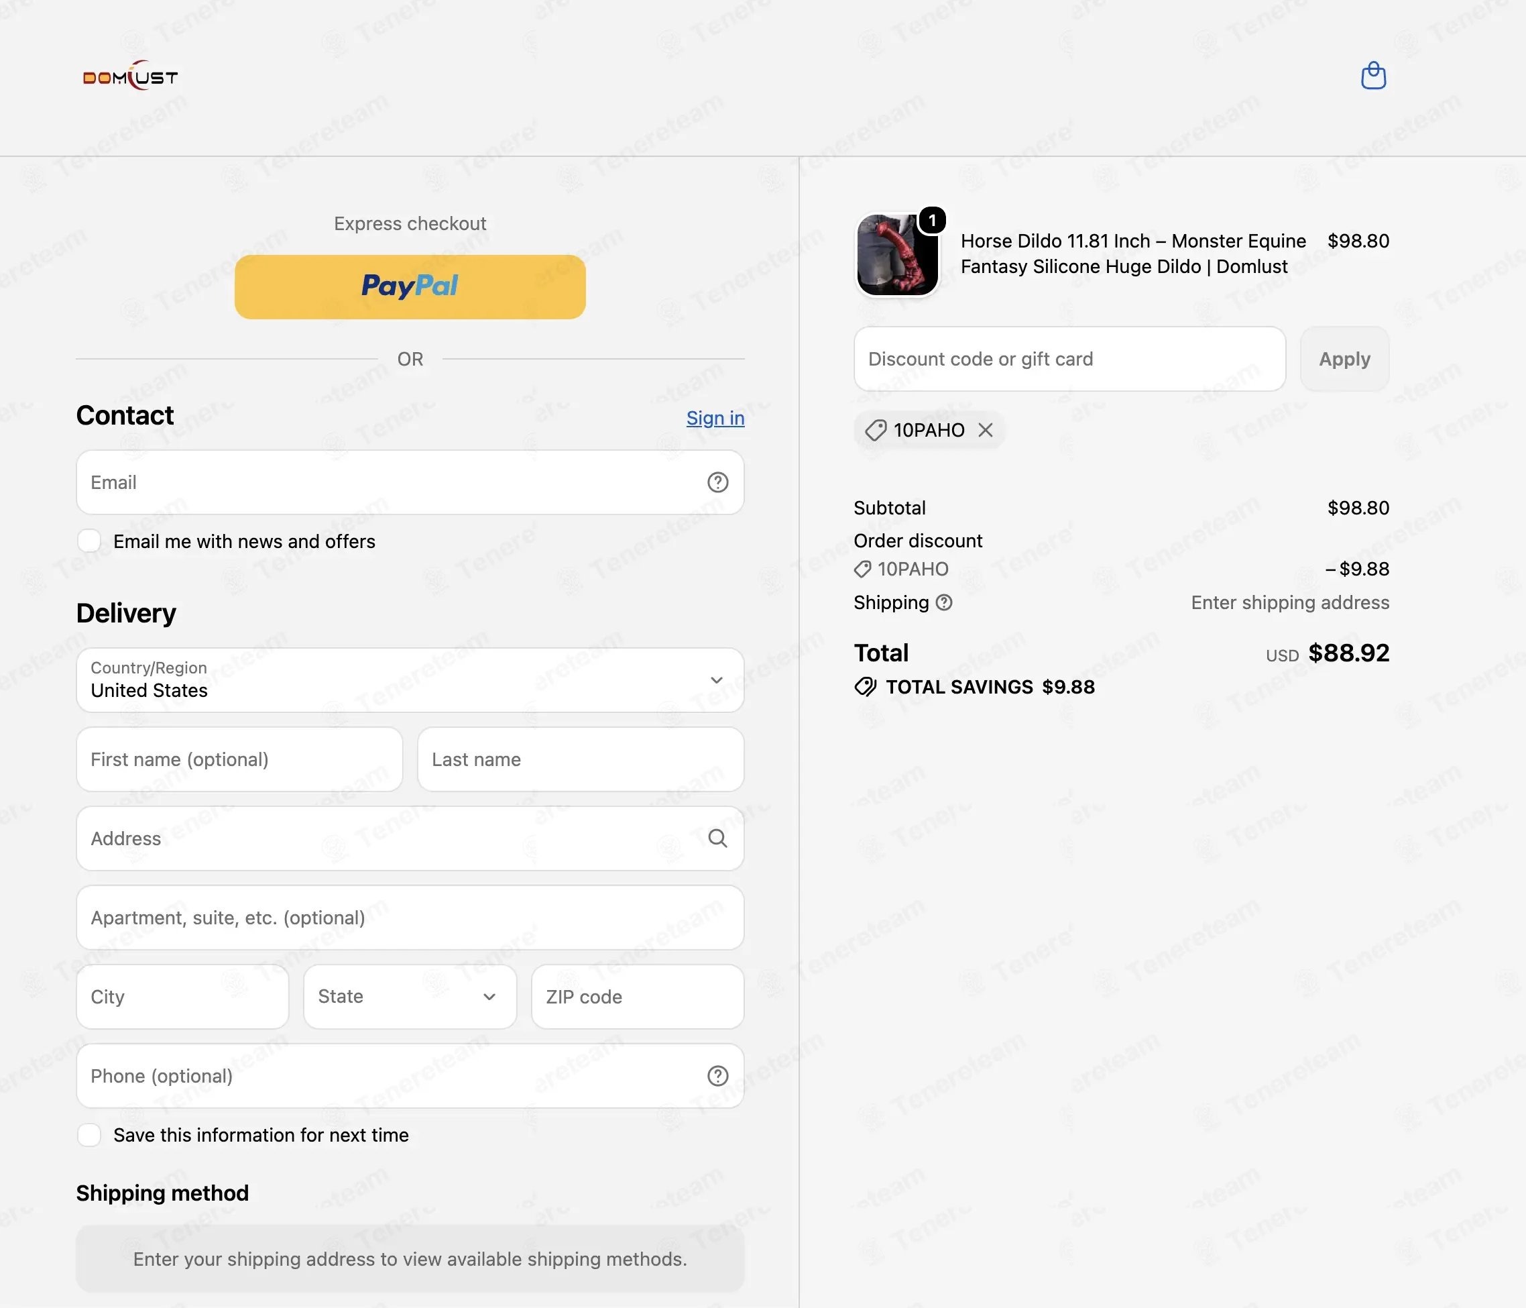Pay with PayPal express checkout
Screen dimensions: 1526x1308
coord(410,286)
